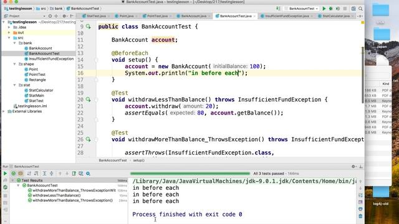This screenshot has width=399, height=224.
Task: Run with coverage from main toolbar
Action: click(338, 9)
